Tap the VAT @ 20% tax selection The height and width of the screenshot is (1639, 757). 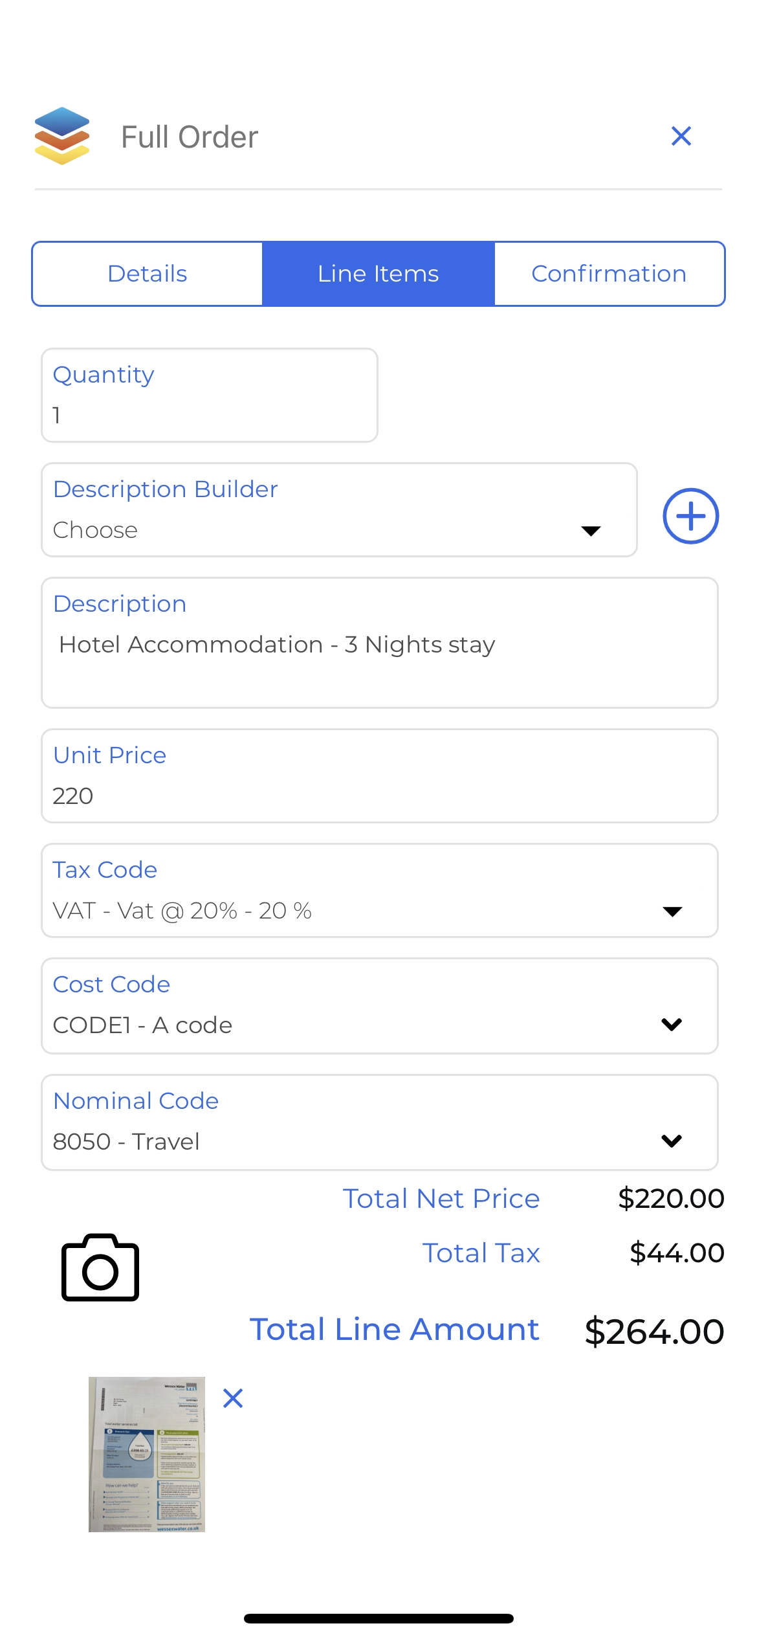(x=182, y=911)
